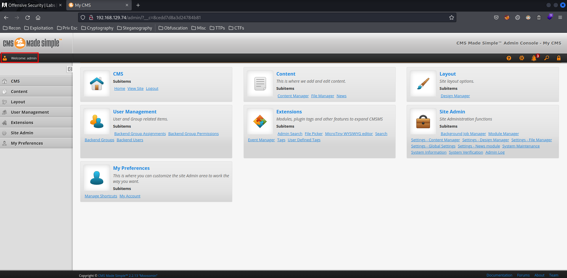567x278 pixels.
Task: Click the Pocket save icon in toolbar
Action: click(496, 18)
